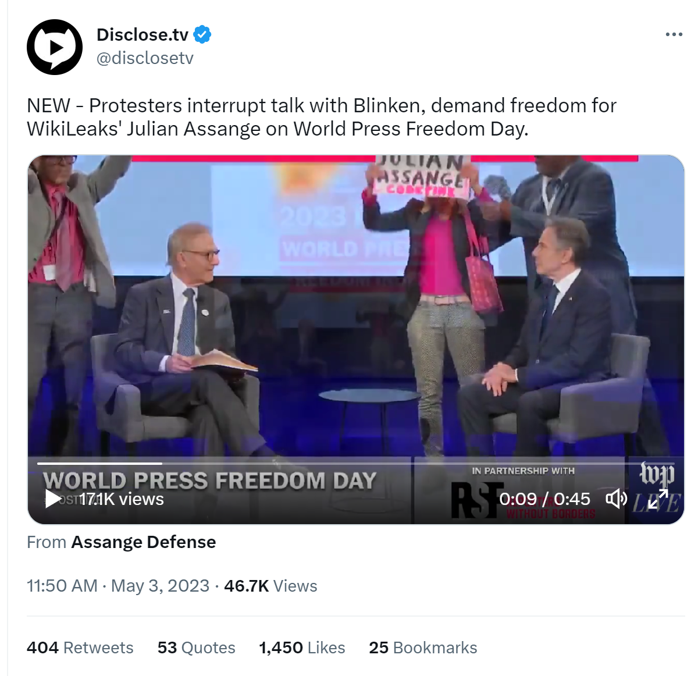Play the video with the play icon
Image resolution: width=698 pixels, height=676 pixels.
(53, 499)
